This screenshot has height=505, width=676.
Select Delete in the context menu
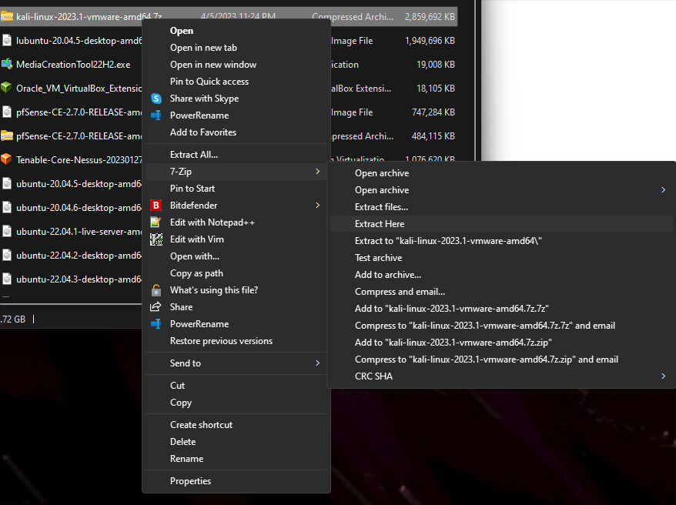pos(182,442)
